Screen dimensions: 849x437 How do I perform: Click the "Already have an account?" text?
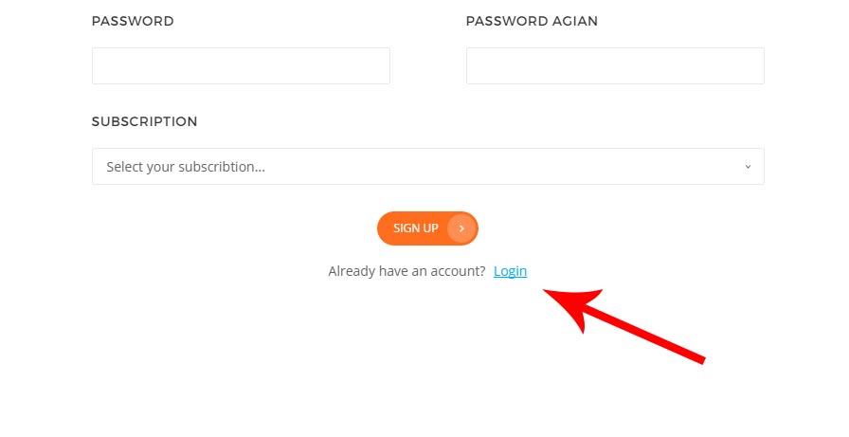coord(406,271)
